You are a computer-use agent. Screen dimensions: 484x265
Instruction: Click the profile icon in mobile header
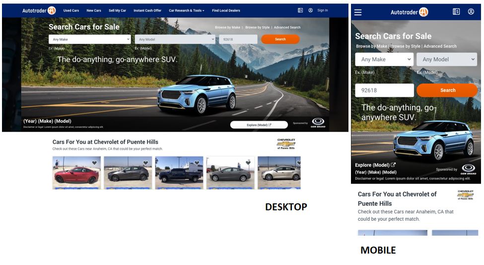pyautogui.click(x=471, y=12)
